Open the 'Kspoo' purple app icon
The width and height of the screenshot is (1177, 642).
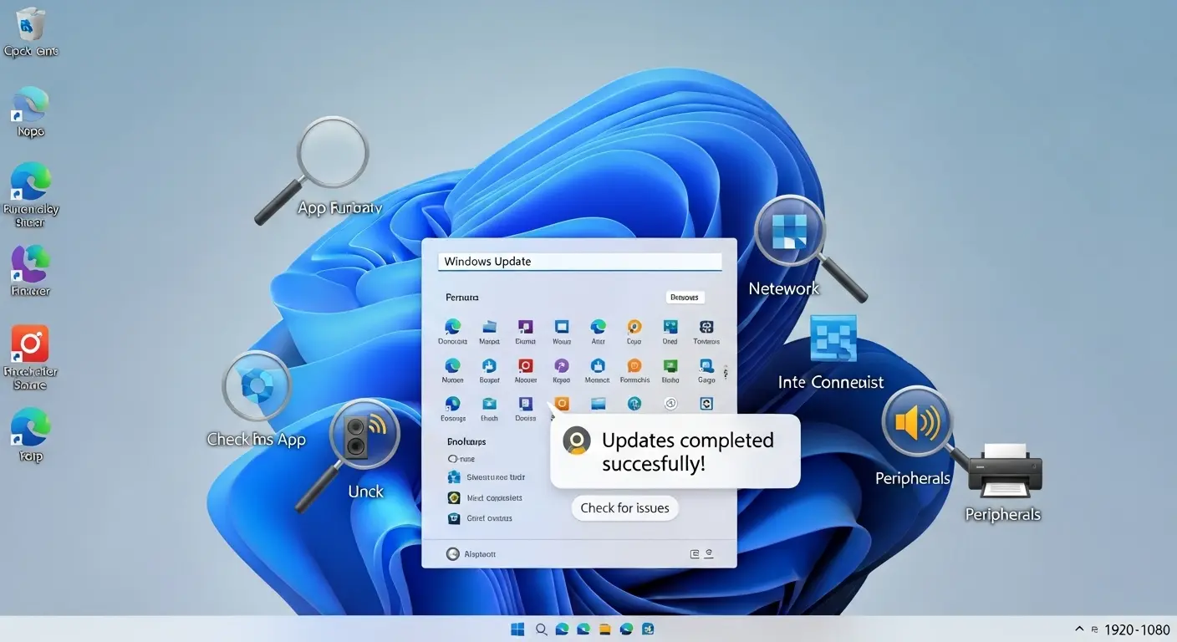tap(562, 365)
